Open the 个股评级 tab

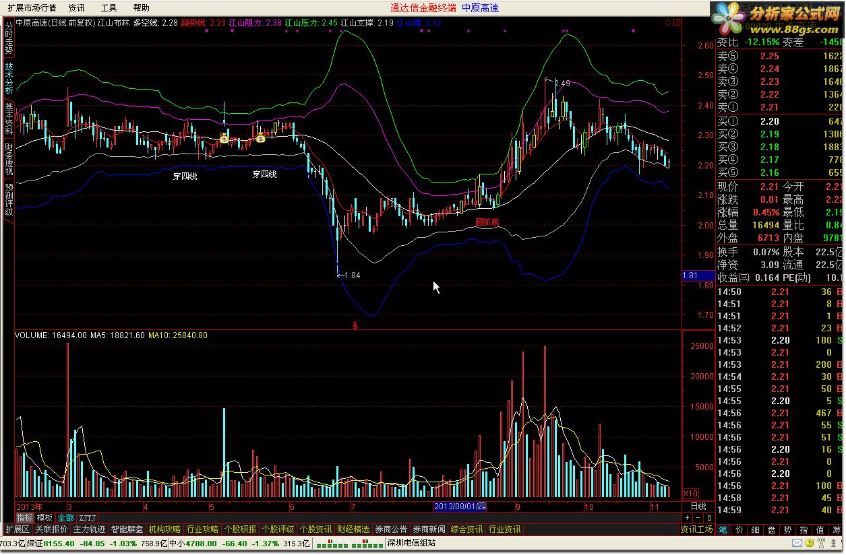(x=278, y=529)
